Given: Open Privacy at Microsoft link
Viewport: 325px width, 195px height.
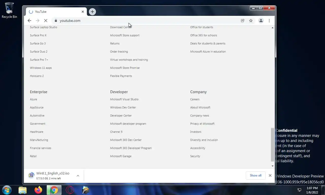Looking at the screenshot, I should tap(202, 124).
